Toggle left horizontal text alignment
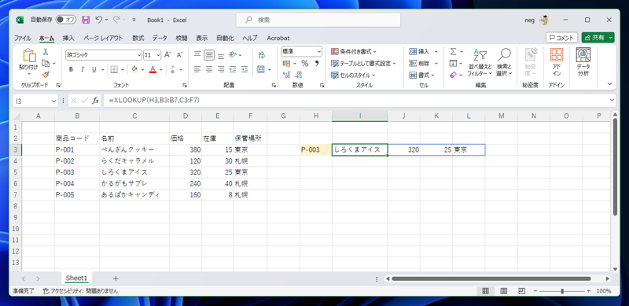The width and height of the screenshot is (629, 306). tap(197, 69)
